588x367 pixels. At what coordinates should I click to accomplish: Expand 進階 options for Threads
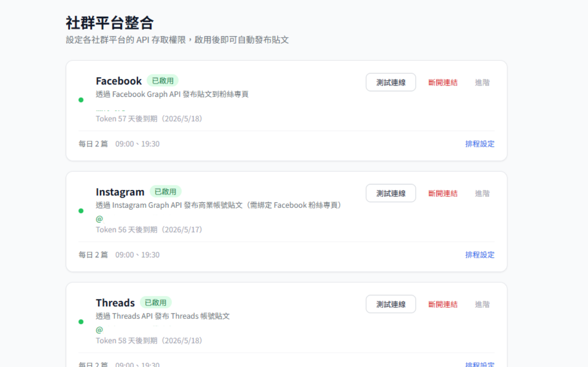point(482,304)
